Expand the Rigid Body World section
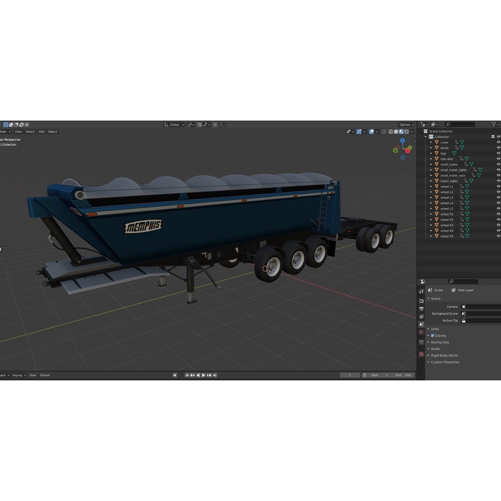The image size is (501, 501). pos(444,355)
